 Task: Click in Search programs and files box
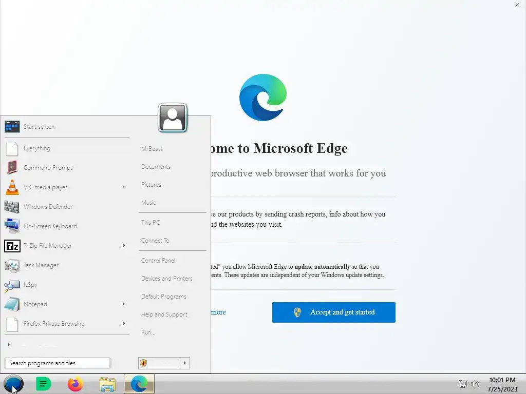point(58,363)
